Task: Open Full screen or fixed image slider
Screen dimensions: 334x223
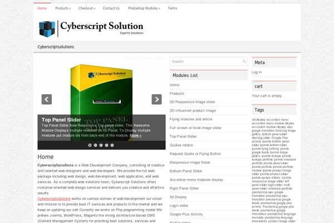Action: pyautogui.click(x=195, y=128)
